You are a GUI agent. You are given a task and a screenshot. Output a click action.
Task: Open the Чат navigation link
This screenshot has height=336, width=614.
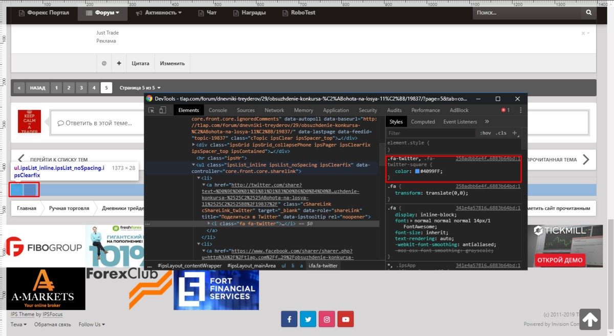coord(208,13)
